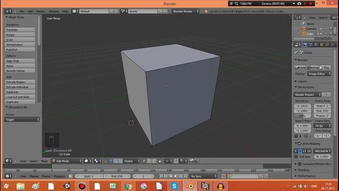The image size is (339, 191).
Task: Toggle Cube renderability camera icon in outliner
Action: 331,34
